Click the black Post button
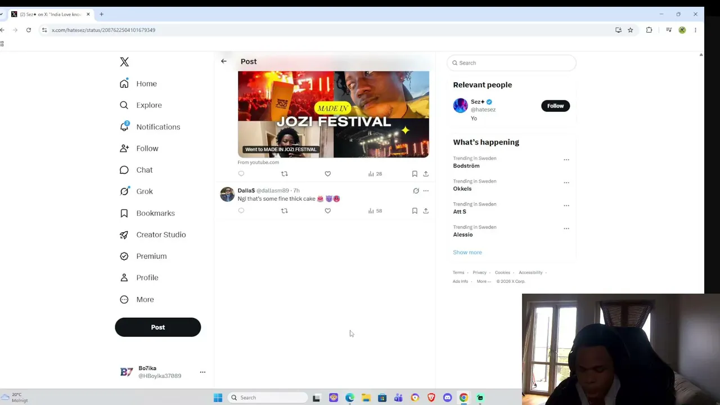 coord(157,327)
